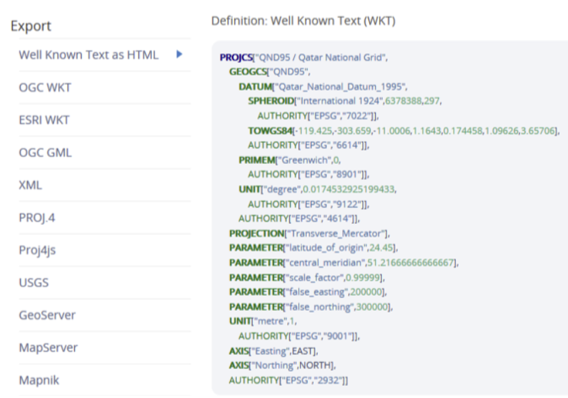Click the Definition: Well Known Text heading
Image resolution: width=568 pixels, height=398 pixels.
click(x=303, y=21)
